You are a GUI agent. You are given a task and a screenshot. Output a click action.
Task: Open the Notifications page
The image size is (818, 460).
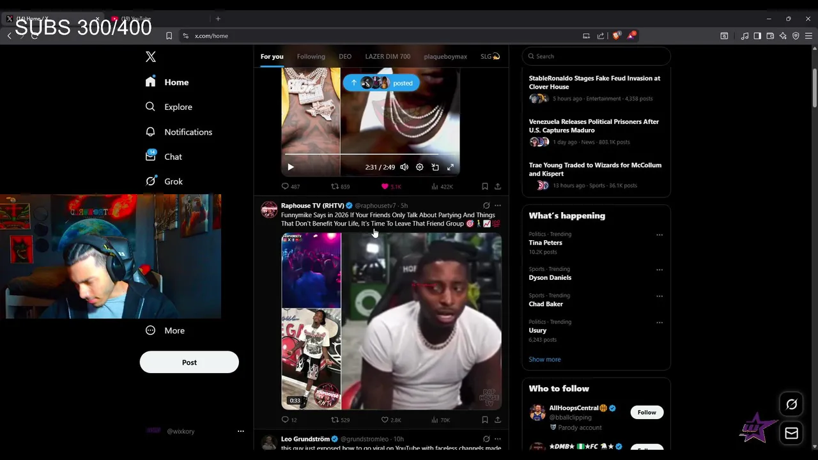178,132
